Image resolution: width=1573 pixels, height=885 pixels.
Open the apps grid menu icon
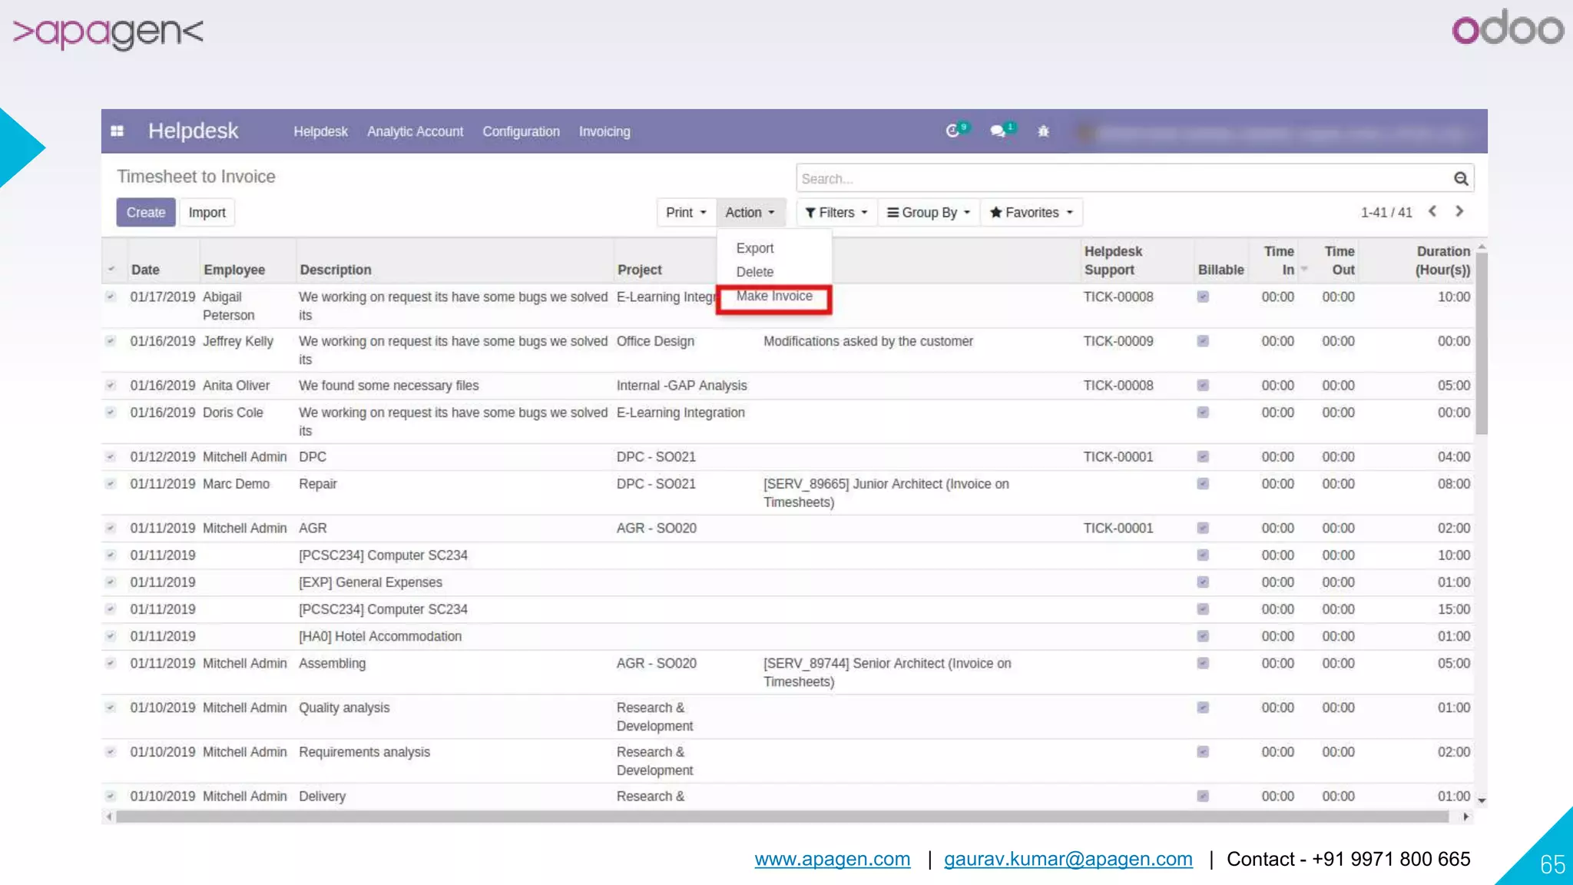tap(117, 131)
